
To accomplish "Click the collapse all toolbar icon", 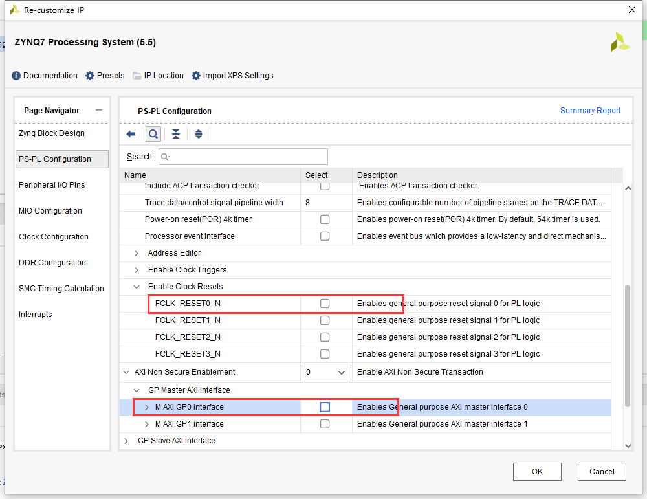I will [176, 134].
